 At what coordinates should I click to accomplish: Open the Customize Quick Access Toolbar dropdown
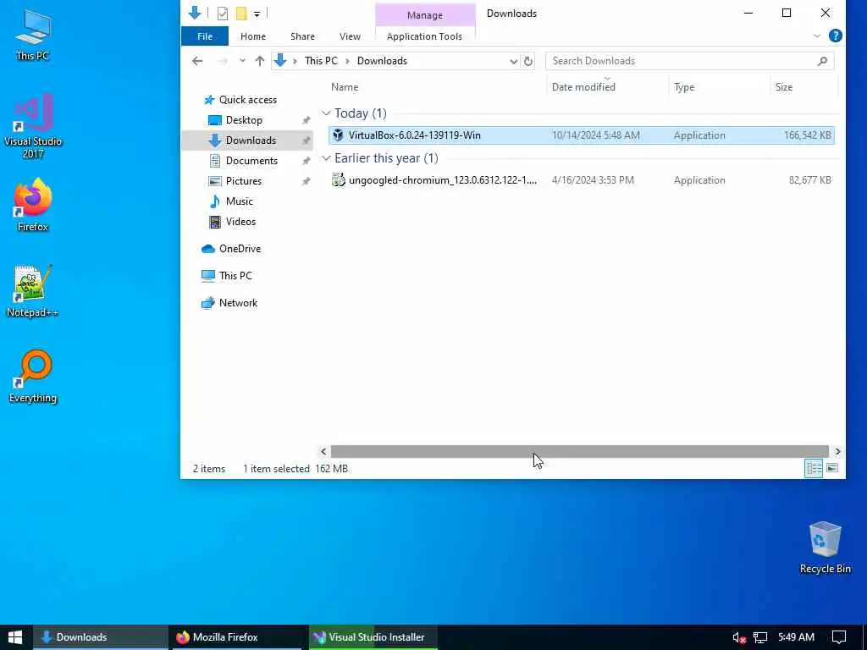257,14
